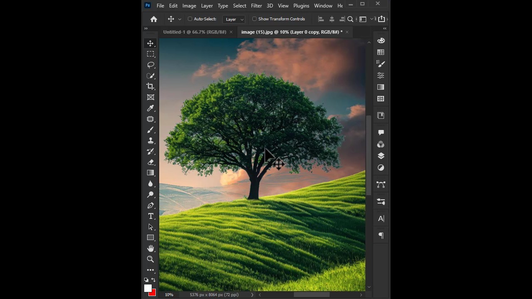The height and width of the screenshot is (299, 532).
Task: Click the white foreground color swatch
Action: [148, 288]
